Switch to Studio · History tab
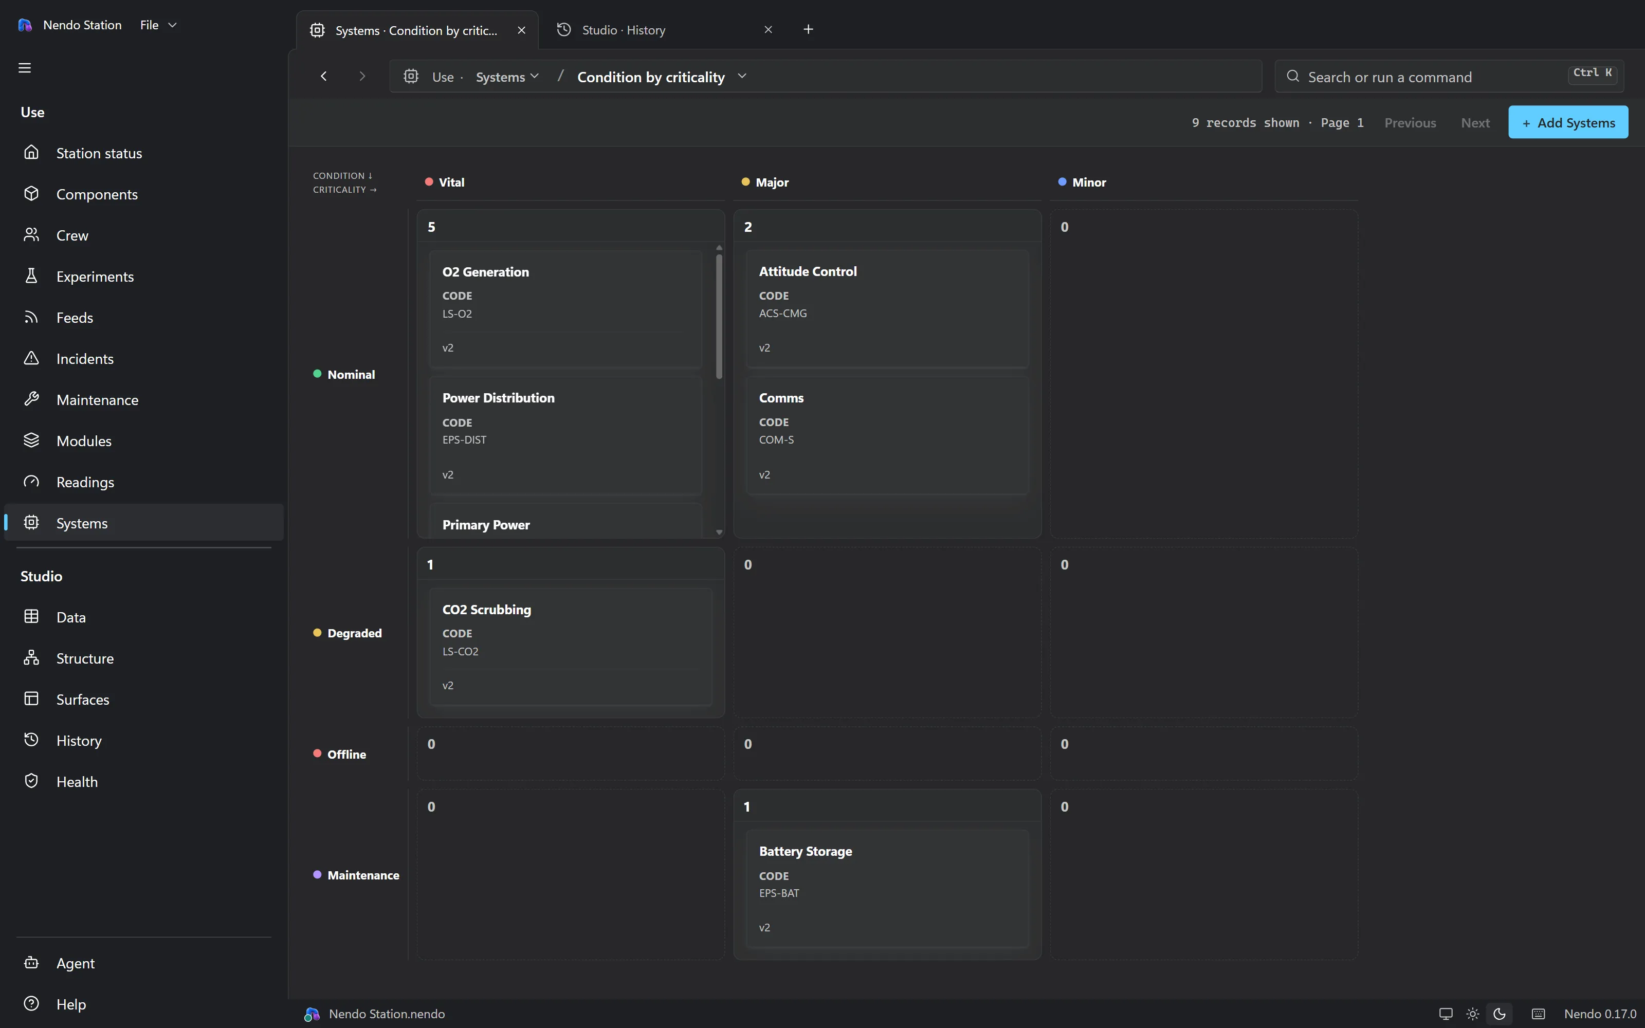This screenshot has width=1645, height=1028. [624, 30]
